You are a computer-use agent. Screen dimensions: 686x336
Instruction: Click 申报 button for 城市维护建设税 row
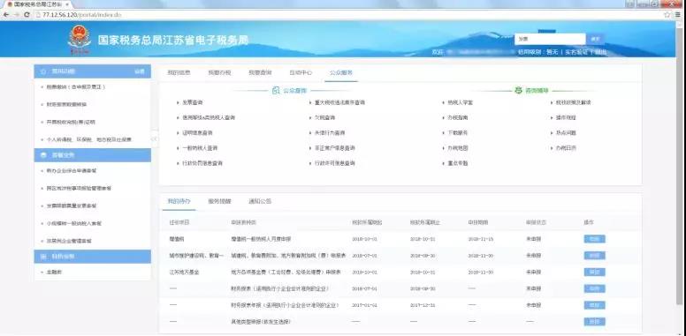(x=595, y=256)
